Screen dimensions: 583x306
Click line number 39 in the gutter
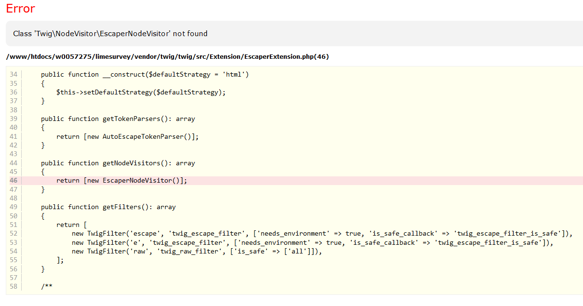pos(13,119)
